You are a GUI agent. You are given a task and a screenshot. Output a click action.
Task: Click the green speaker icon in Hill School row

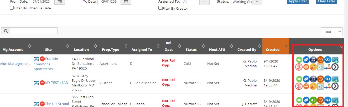pos(313,100)
